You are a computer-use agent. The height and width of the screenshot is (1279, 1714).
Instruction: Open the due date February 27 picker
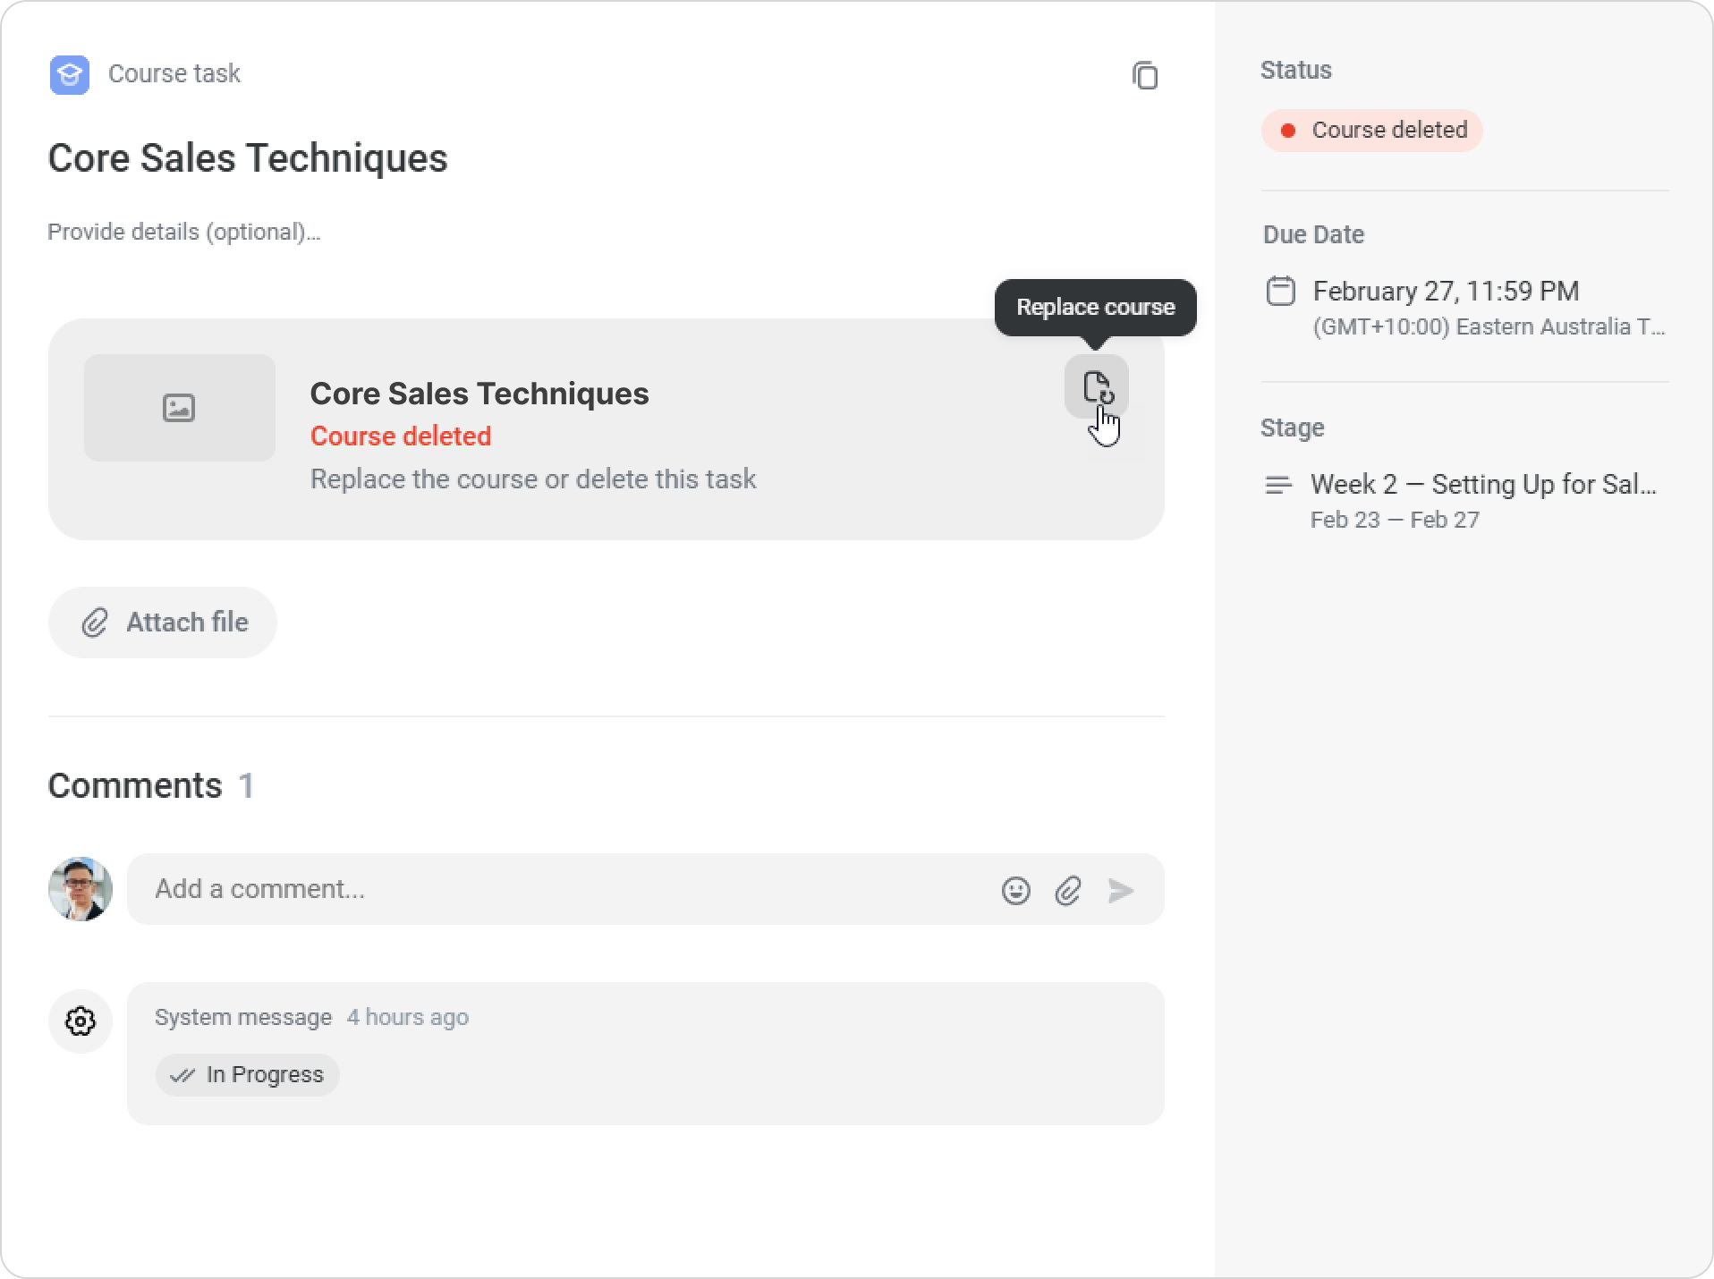[1445, 292]
